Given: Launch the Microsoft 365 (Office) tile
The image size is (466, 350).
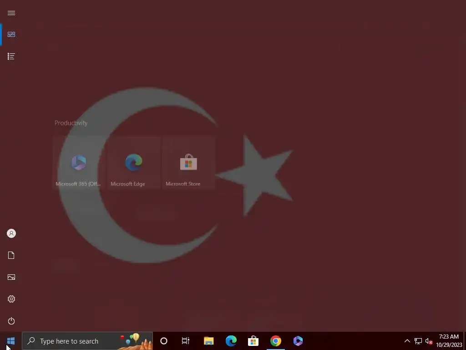Looking at the screenshot, I should coord(79,163).
